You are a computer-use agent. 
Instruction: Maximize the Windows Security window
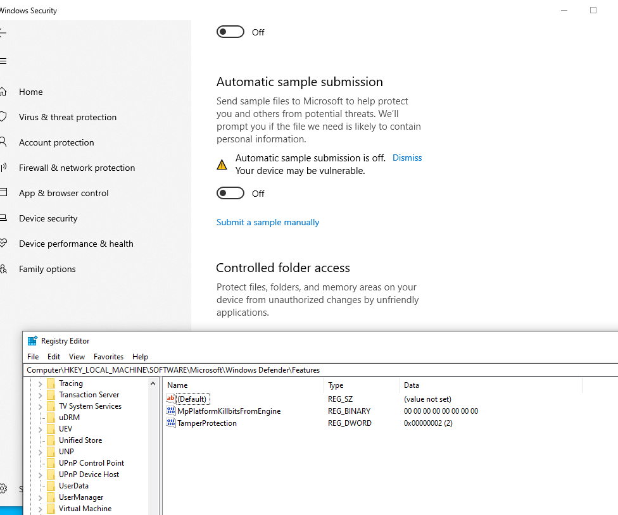tap(593, 10)
